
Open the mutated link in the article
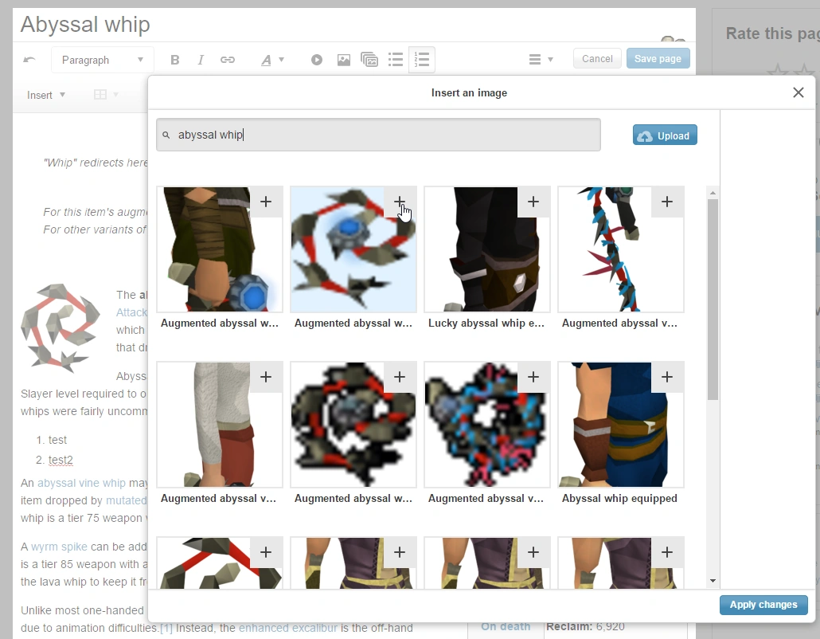(x=126, y=500)
